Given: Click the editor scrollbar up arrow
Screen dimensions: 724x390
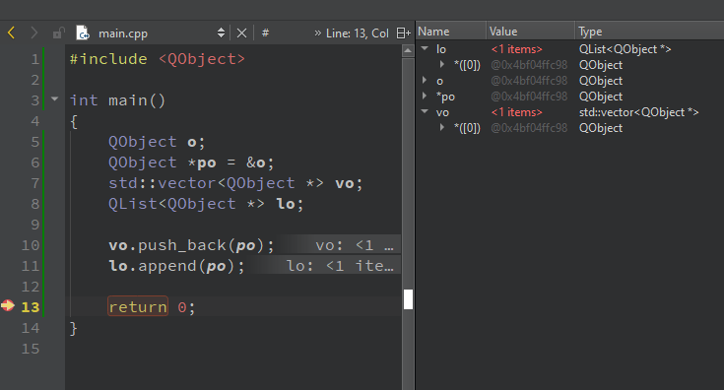Looking at the screenshot, I should [x=408, y=51].
